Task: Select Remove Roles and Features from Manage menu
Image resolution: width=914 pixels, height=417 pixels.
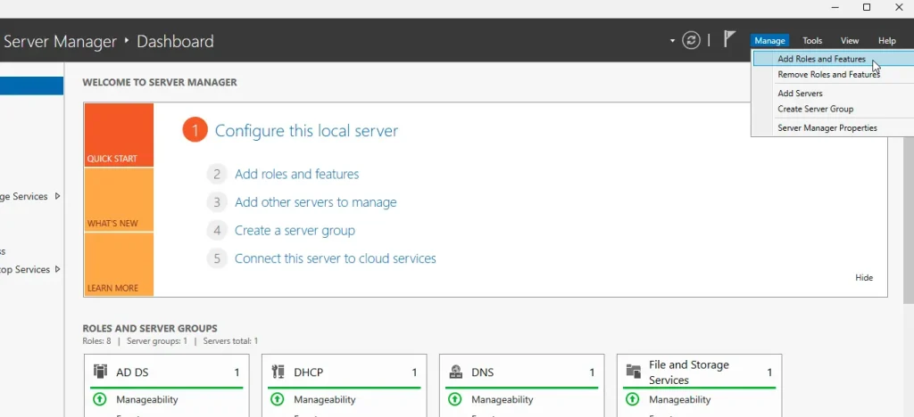Action: pyautogui.click(x=828, y=75)
